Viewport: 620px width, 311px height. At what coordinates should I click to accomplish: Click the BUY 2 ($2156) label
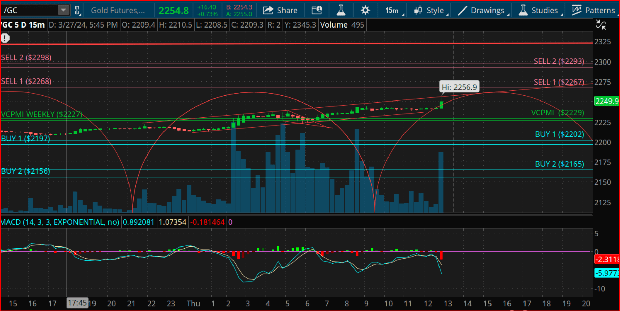25,171
